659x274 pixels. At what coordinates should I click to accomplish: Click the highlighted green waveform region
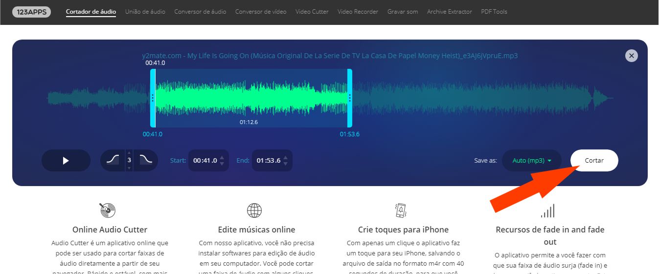251,98
